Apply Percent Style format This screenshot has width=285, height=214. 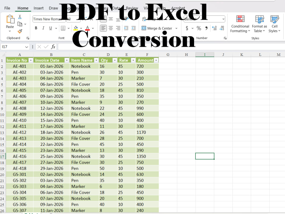pos(199,28)
